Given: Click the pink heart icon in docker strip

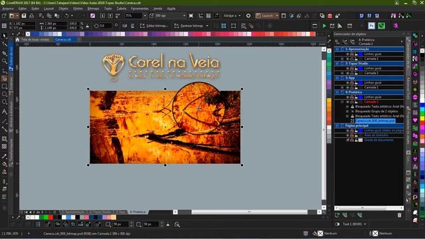Looking at the screenshot, I should point(415,119).
